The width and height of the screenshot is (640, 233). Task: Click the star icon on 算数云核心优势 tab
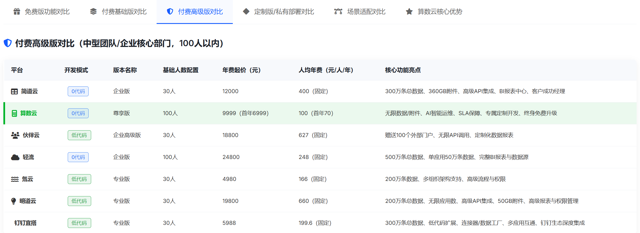[x=409, y=12]
